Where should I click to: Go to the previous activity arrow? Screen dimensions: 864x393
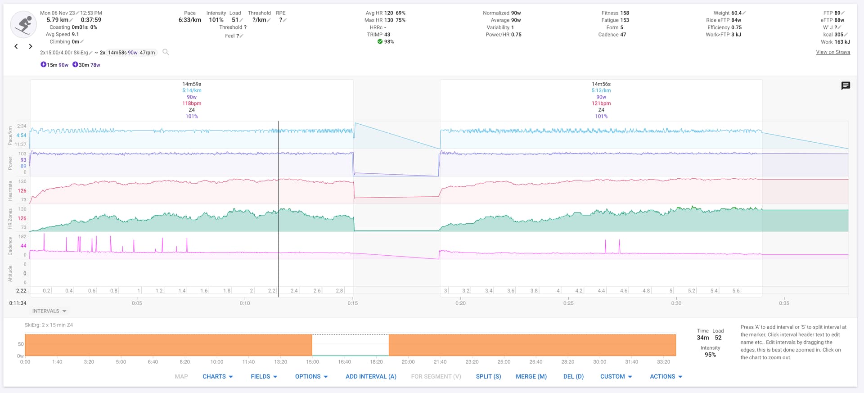(16, 46)
